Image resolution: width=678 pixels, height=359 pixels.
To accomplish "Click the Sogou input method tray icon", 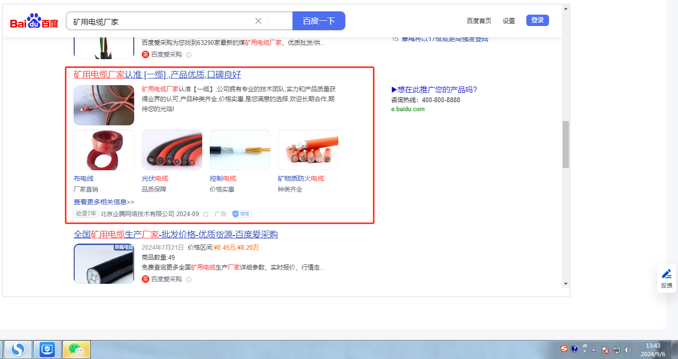I will tap(564, 349).
